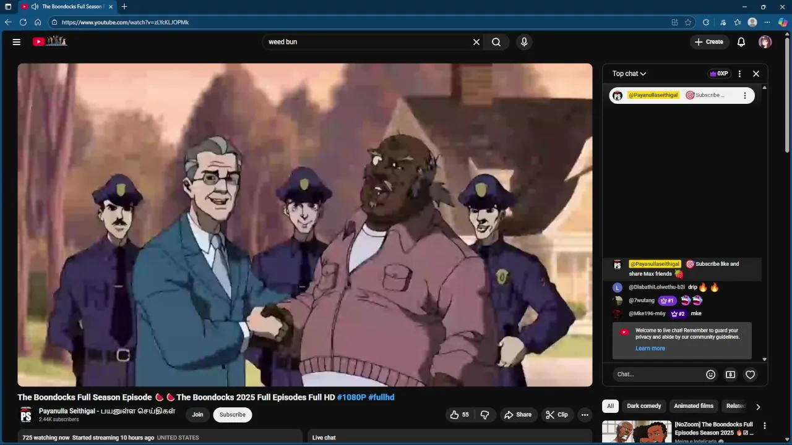Click the video player to pause
Viewport: 792px width, 445px height.
point(305,225)
